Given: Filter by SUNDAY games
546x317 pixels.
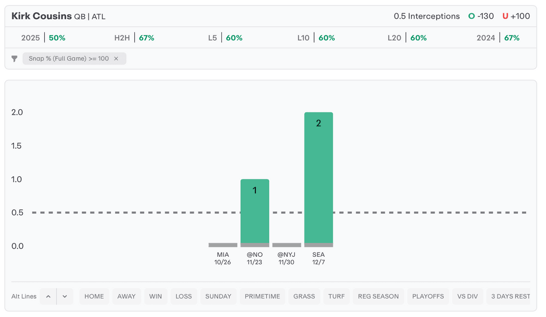Looking at the screenshot, I should click(218, 296).
